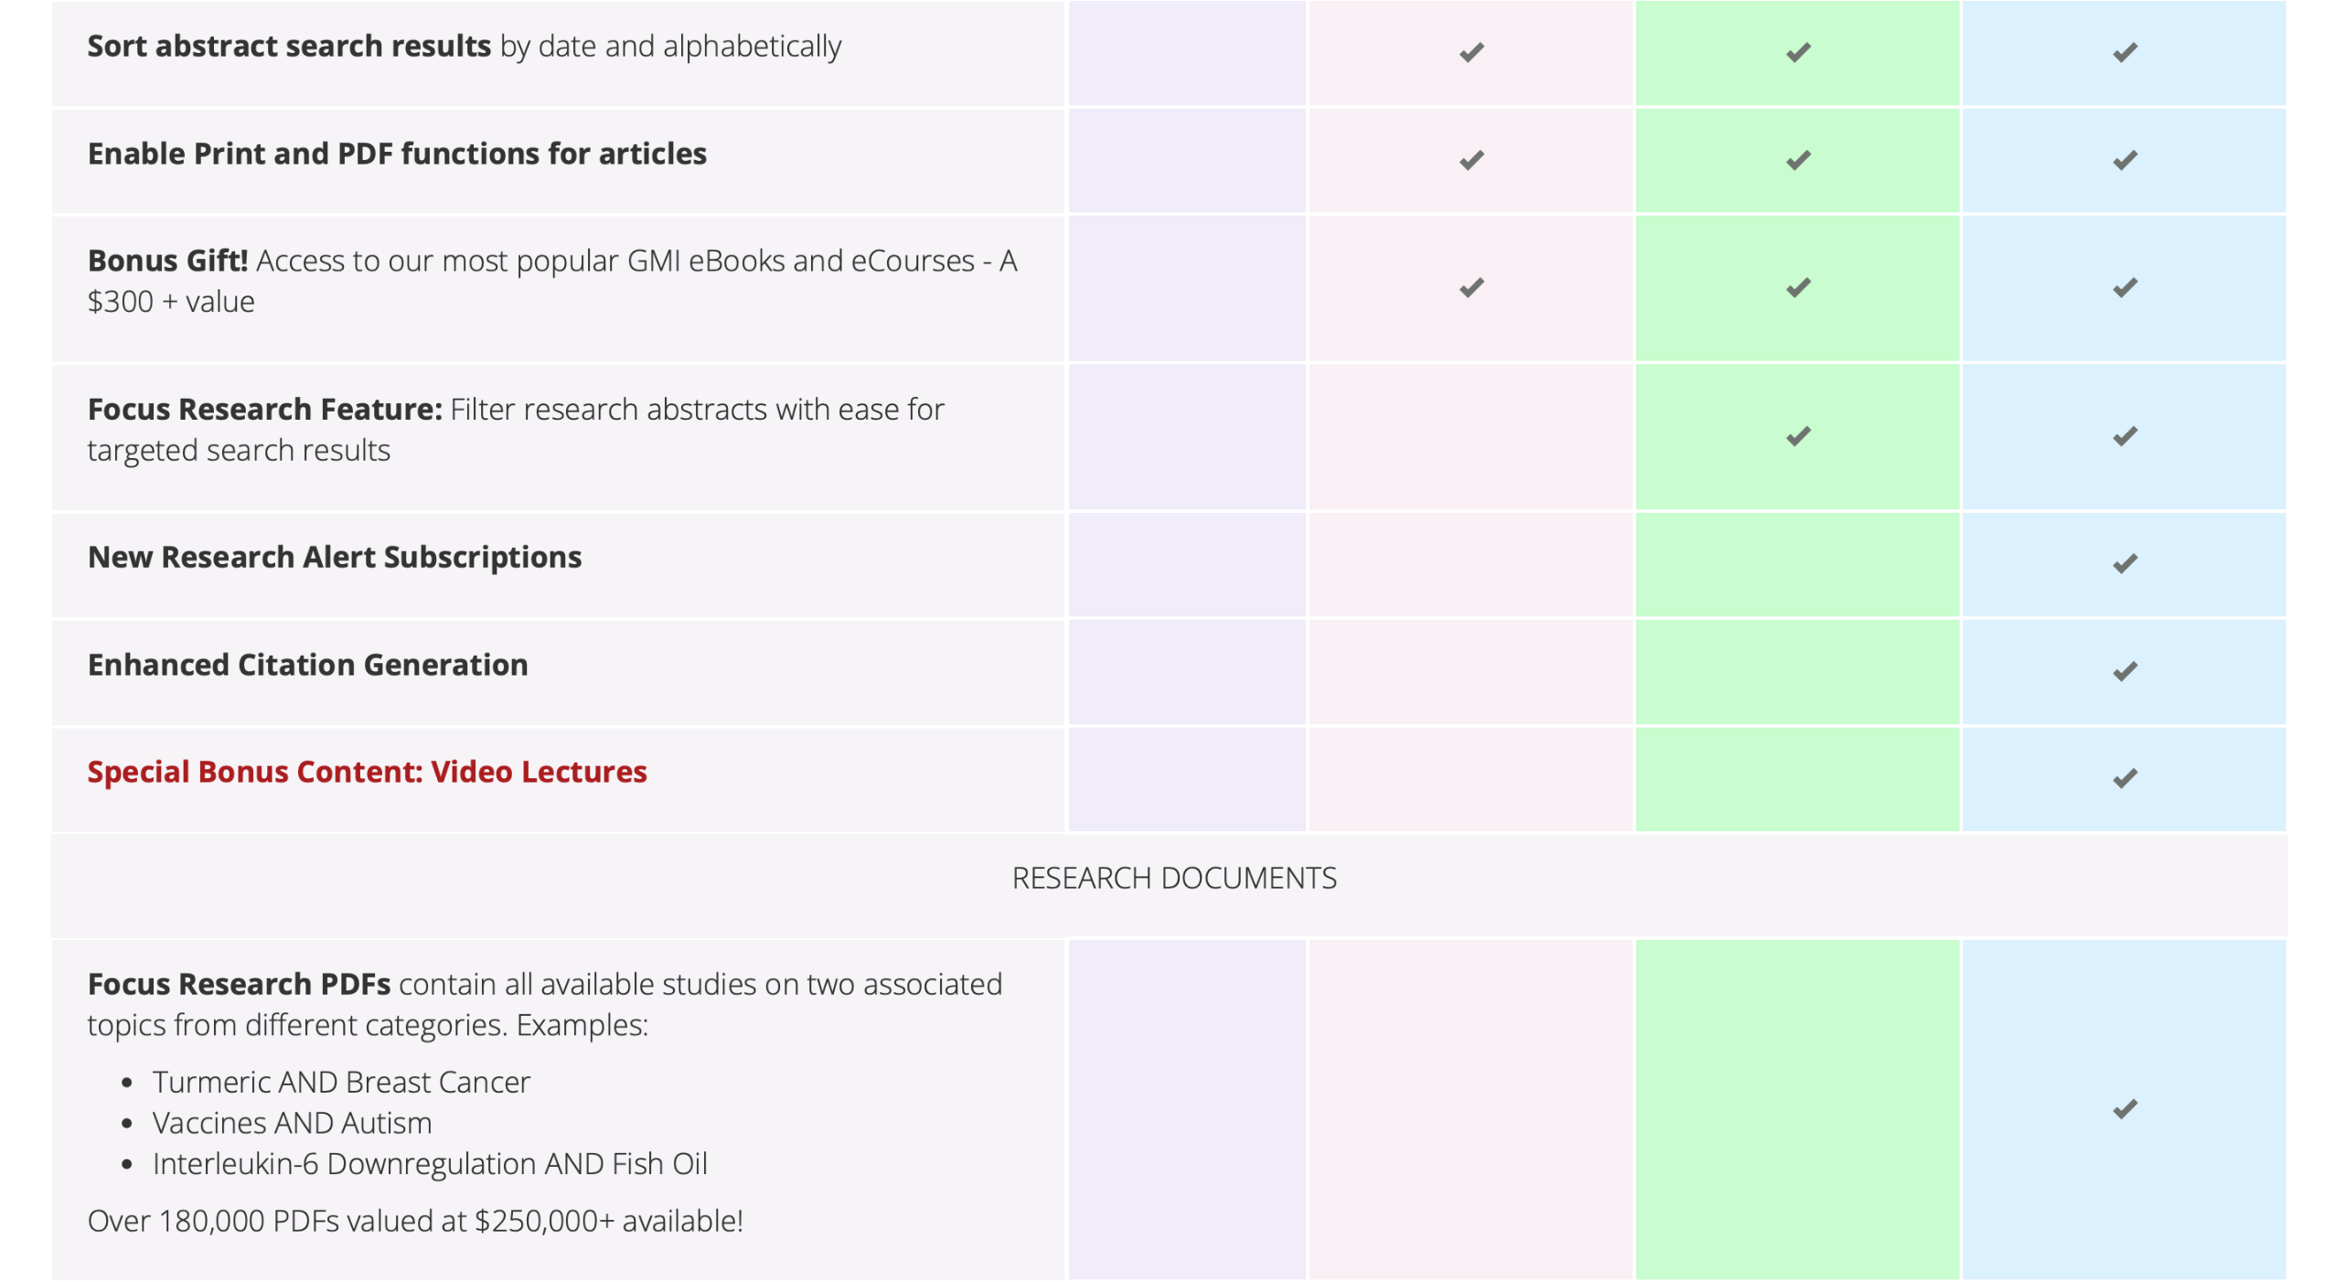Click the RESEARCH DOCUMENTS section header
Screen dimensions: 2341x1282
tap(1173, 878)
